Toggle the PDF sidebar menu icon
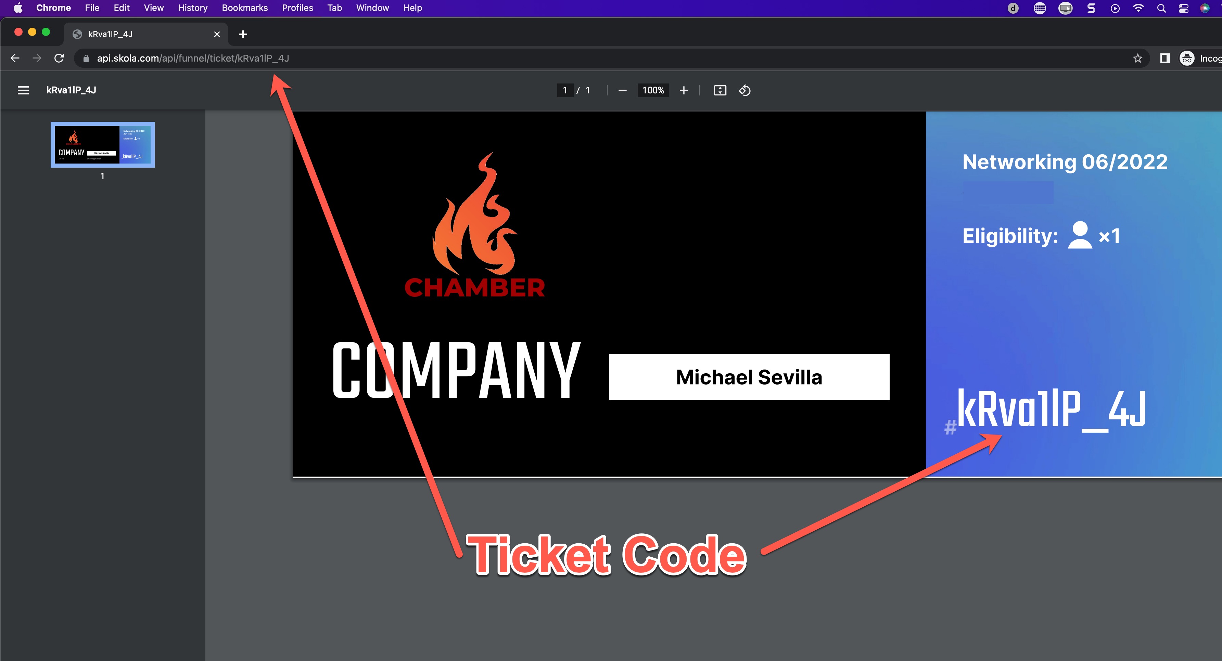1222x661 pixels. 23,90
